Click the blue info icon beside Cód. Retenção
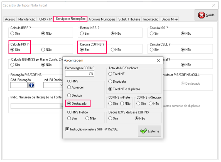221x162 pixels. pyautogui.click(x=31, y=85)
